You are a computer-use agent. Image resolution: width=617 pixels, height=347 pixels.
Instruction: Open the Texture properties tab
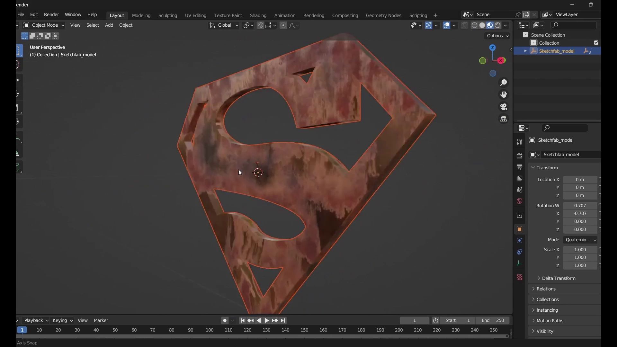[x=520, y=277]
